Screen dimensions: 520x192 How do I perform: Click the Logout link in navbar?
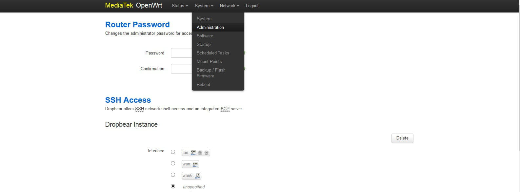(x=252, y=6)
